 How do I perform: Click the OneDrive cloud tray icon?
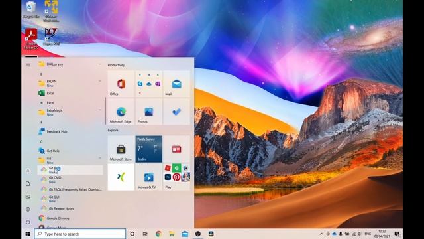(x=334, y=234)
